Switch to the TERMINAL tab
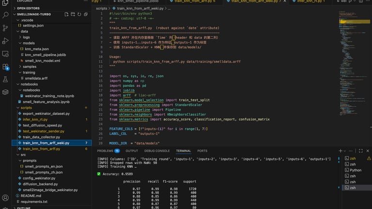The height and width of the screenshot is (209, 372). point(184,151)
